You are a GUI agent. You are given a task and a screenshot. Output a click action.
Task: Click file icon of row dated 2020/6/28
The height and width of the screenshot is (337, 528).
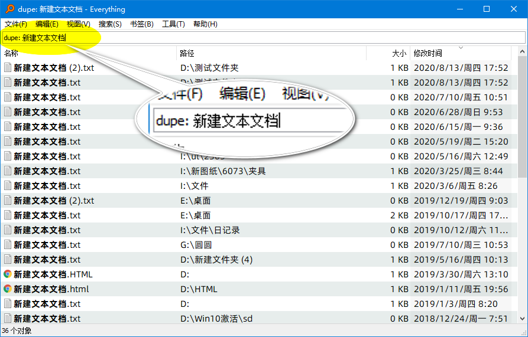tap(8, 112)
